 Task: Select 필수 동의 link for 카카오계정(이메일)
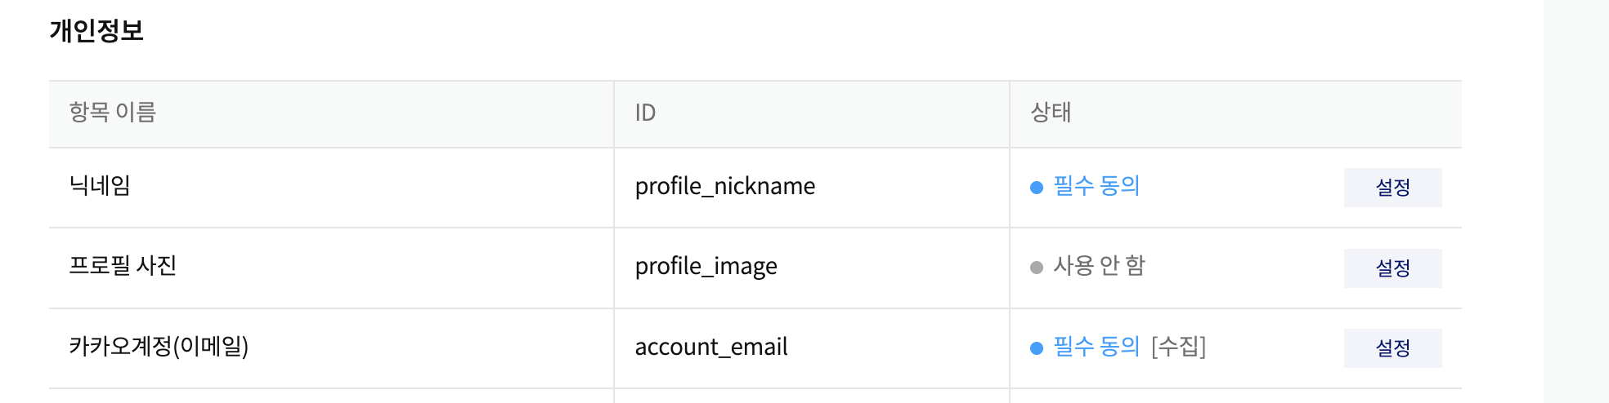(x=1096, y=347)
